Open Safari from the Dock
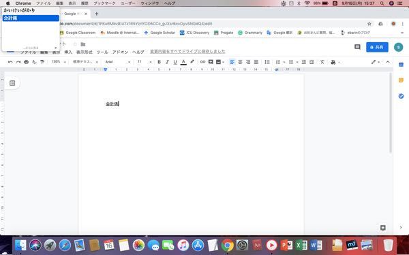Screen dimensions: 409x255 tap(65, 245)
